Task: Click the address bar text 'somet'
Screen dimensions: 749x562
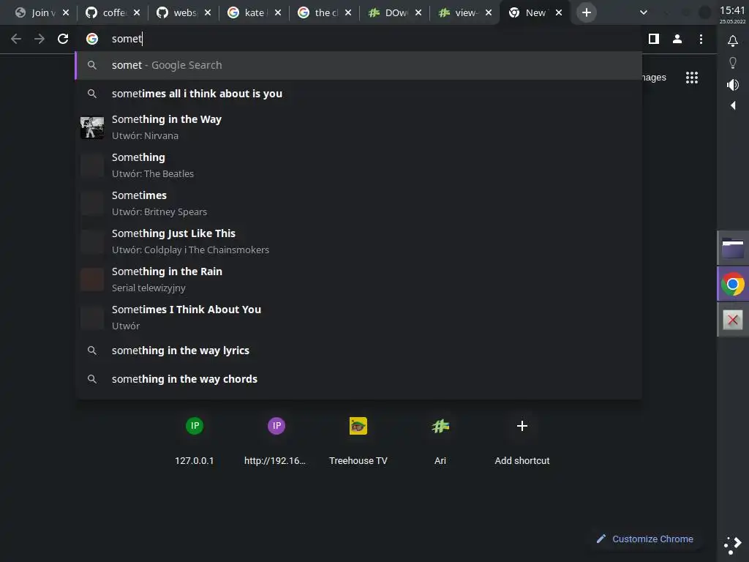Action: (x=127, y=39)
